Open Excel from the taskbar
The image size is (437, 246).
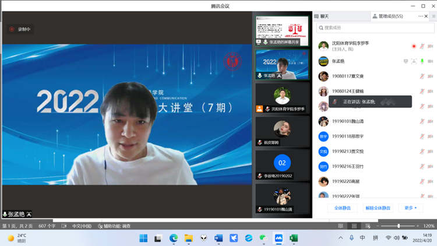pyautogui.click(x=294, y=238)
